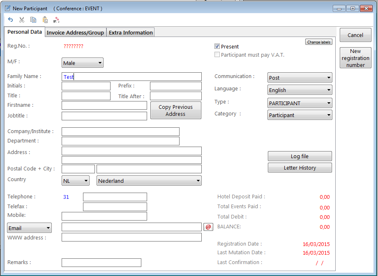Viewport: 378px width, 276px height.
Task: Expand the Email type dropdown
Action: 29,228
